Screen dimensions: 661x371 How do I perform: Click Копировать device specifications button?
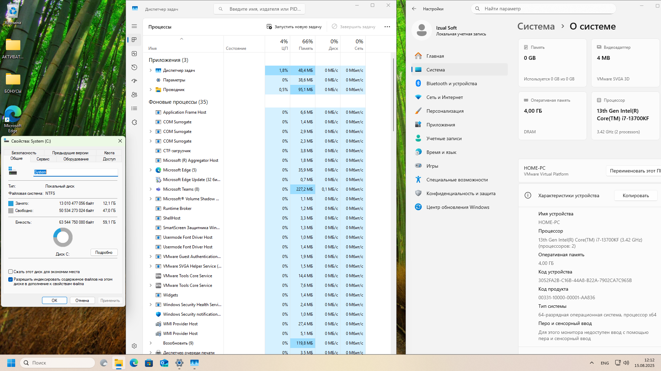pos(636,195)
